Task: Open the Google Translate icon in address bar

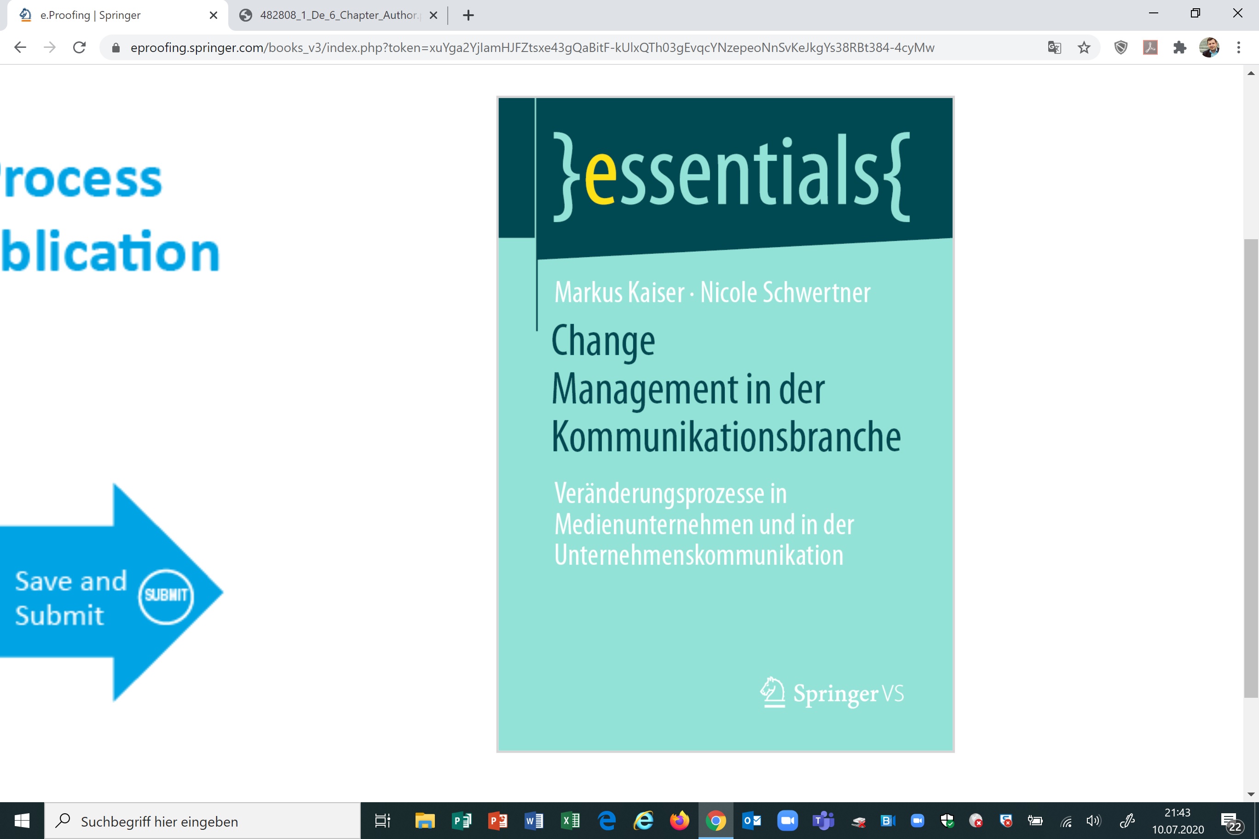Action: pyautogui.click(x=1054, y=48)
